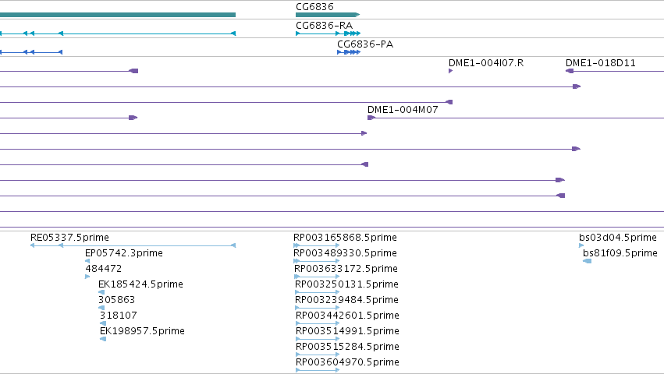This screenshot has width=664, height=374.
Task: Click the bs81f09.5prime arrow glyph
Action: coord(587,261)
